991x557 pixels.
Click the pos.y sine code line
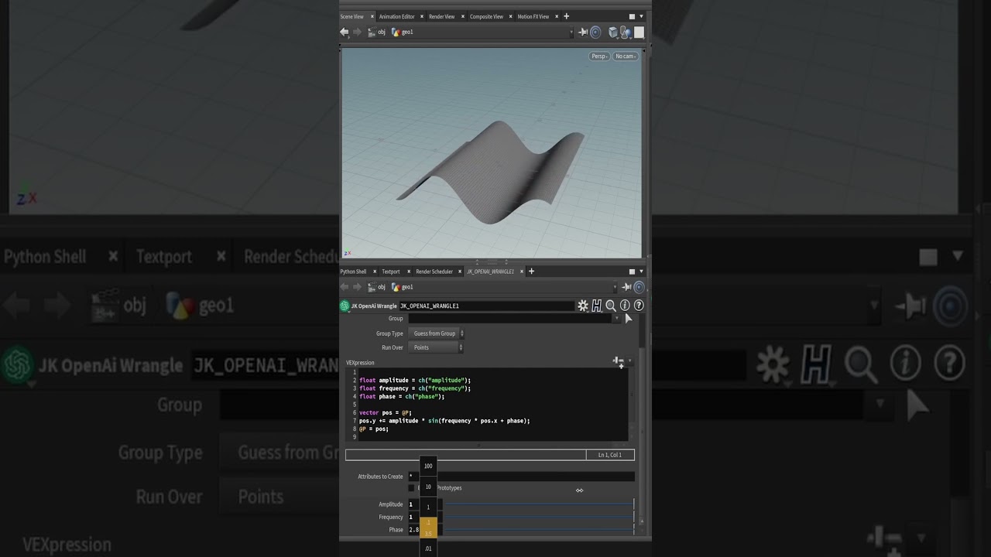tap(444, 421)
